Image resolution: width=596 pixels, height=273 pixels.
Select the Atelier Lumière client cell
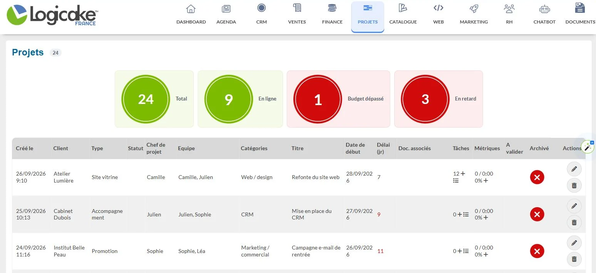[64, 177]
